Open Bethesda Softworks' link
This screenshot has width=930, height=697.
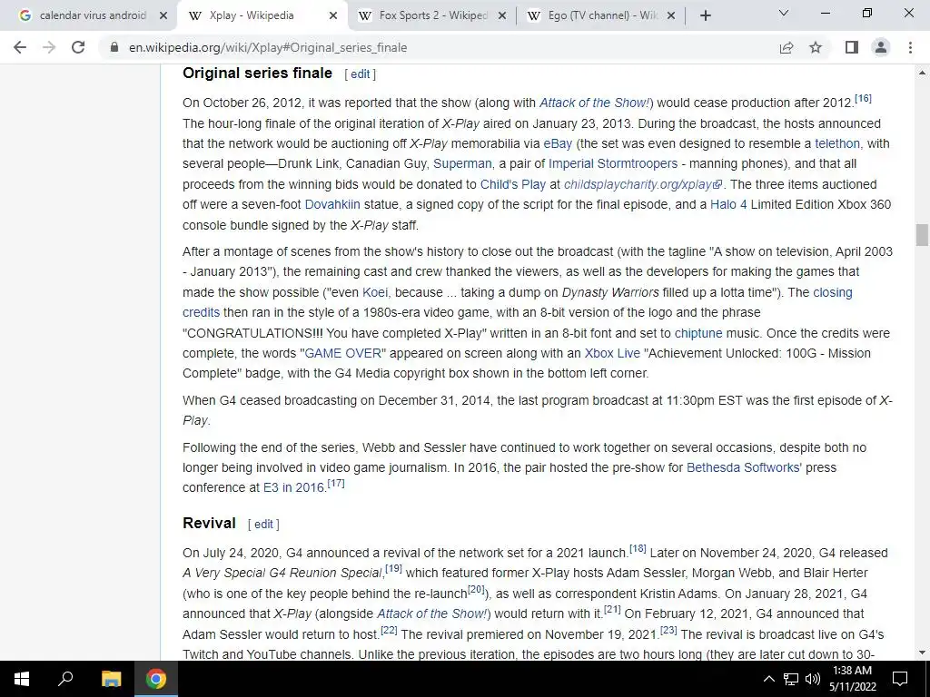(744, 467)
